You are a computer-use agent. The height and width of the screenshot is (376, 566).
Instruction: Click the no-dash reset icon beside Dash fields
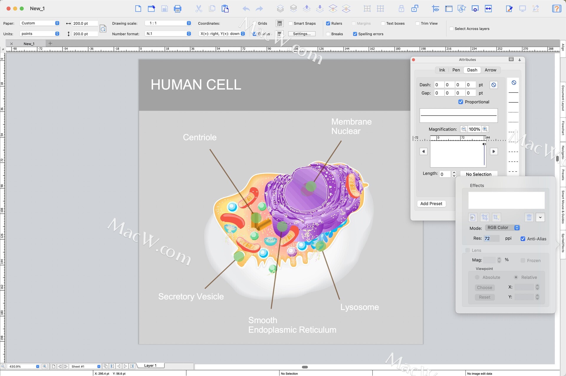493,85
